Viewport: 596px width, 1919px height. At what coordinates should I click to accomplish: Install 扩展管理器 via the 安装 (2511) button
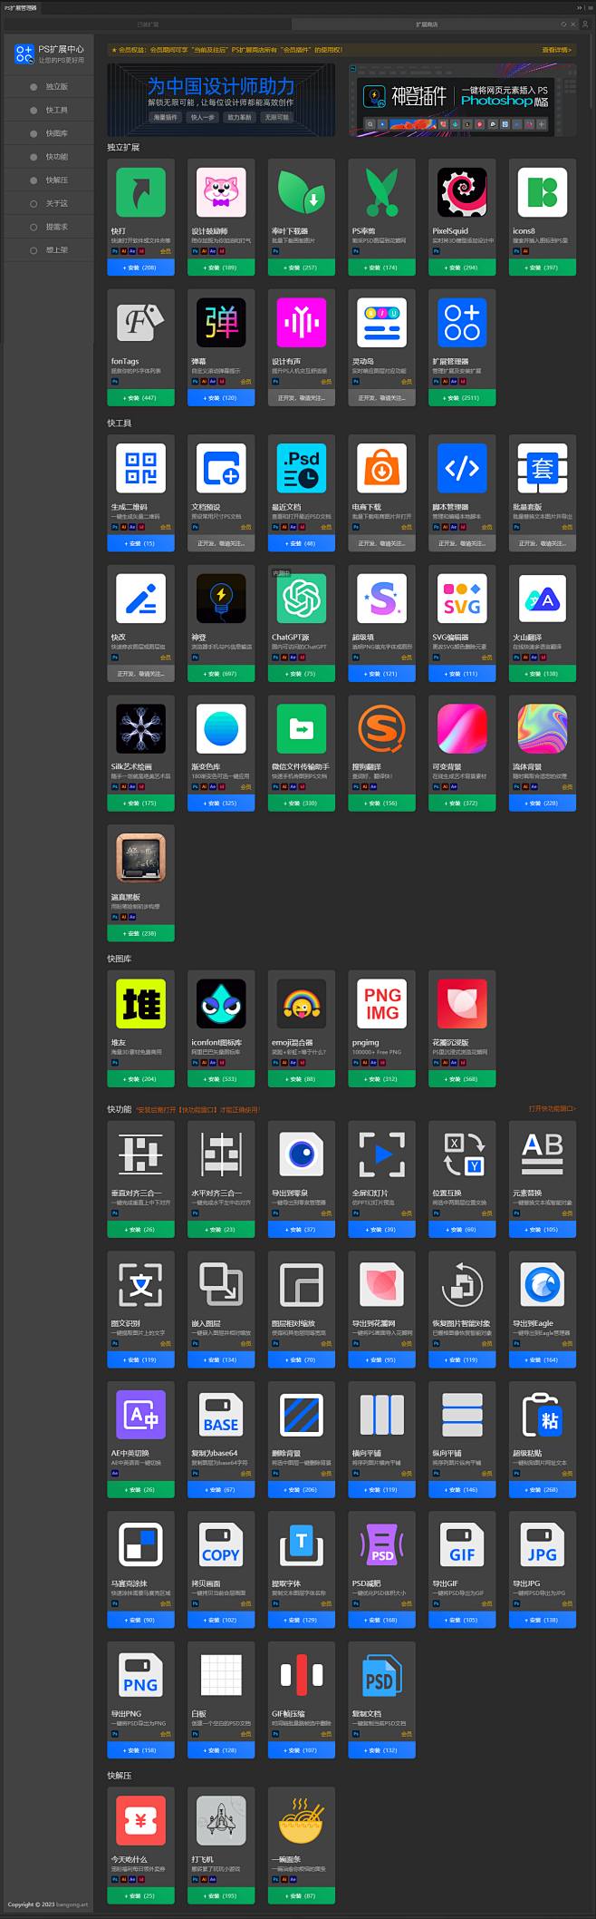click(462, 398)
